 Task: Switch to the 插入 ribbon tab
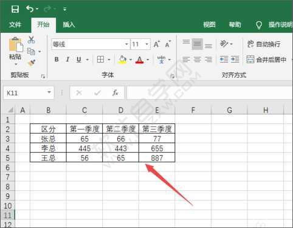69,25
